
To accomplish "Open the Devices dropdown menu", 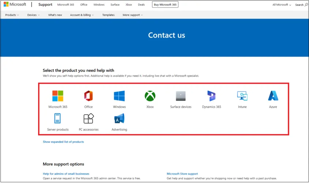I will [x=33, y=15].
